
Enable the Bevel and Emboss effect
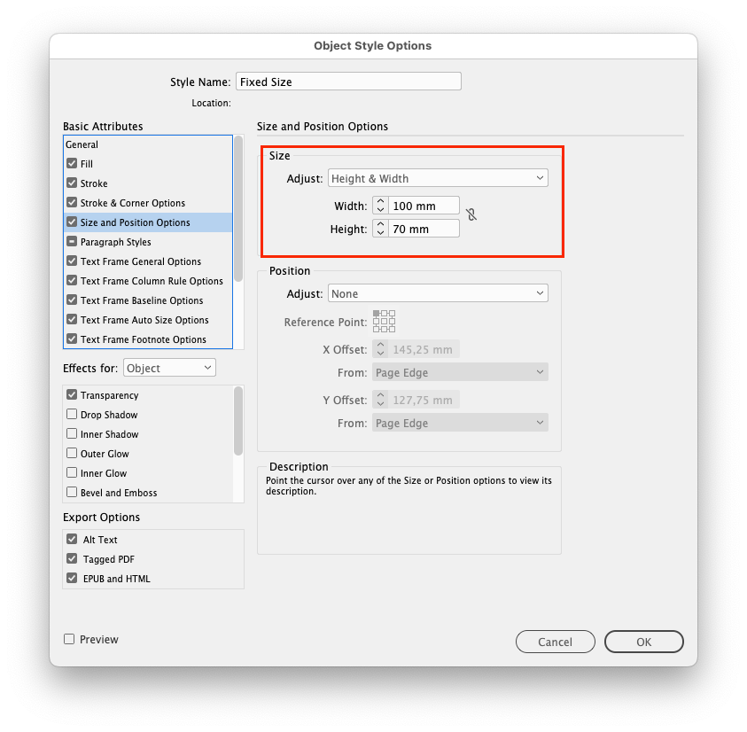72,493
